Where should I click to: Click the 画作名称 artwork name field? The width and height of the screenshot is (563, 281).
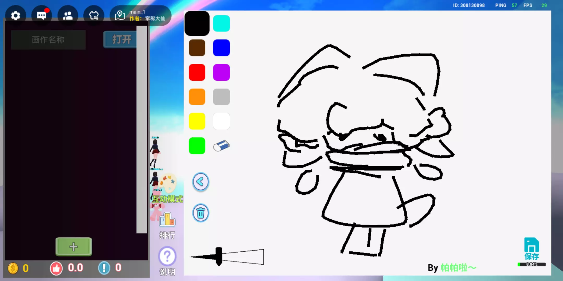pos(48,40)
